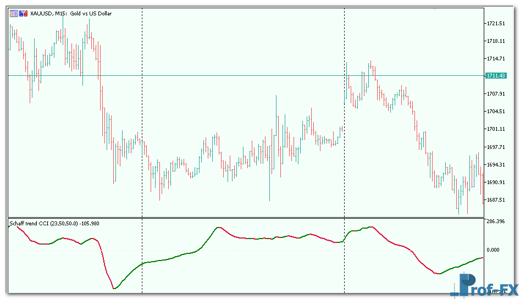This screenshot has height=299, width=520.
Task: Click the Depth of Market icon
Action: [x=23, y=13]
